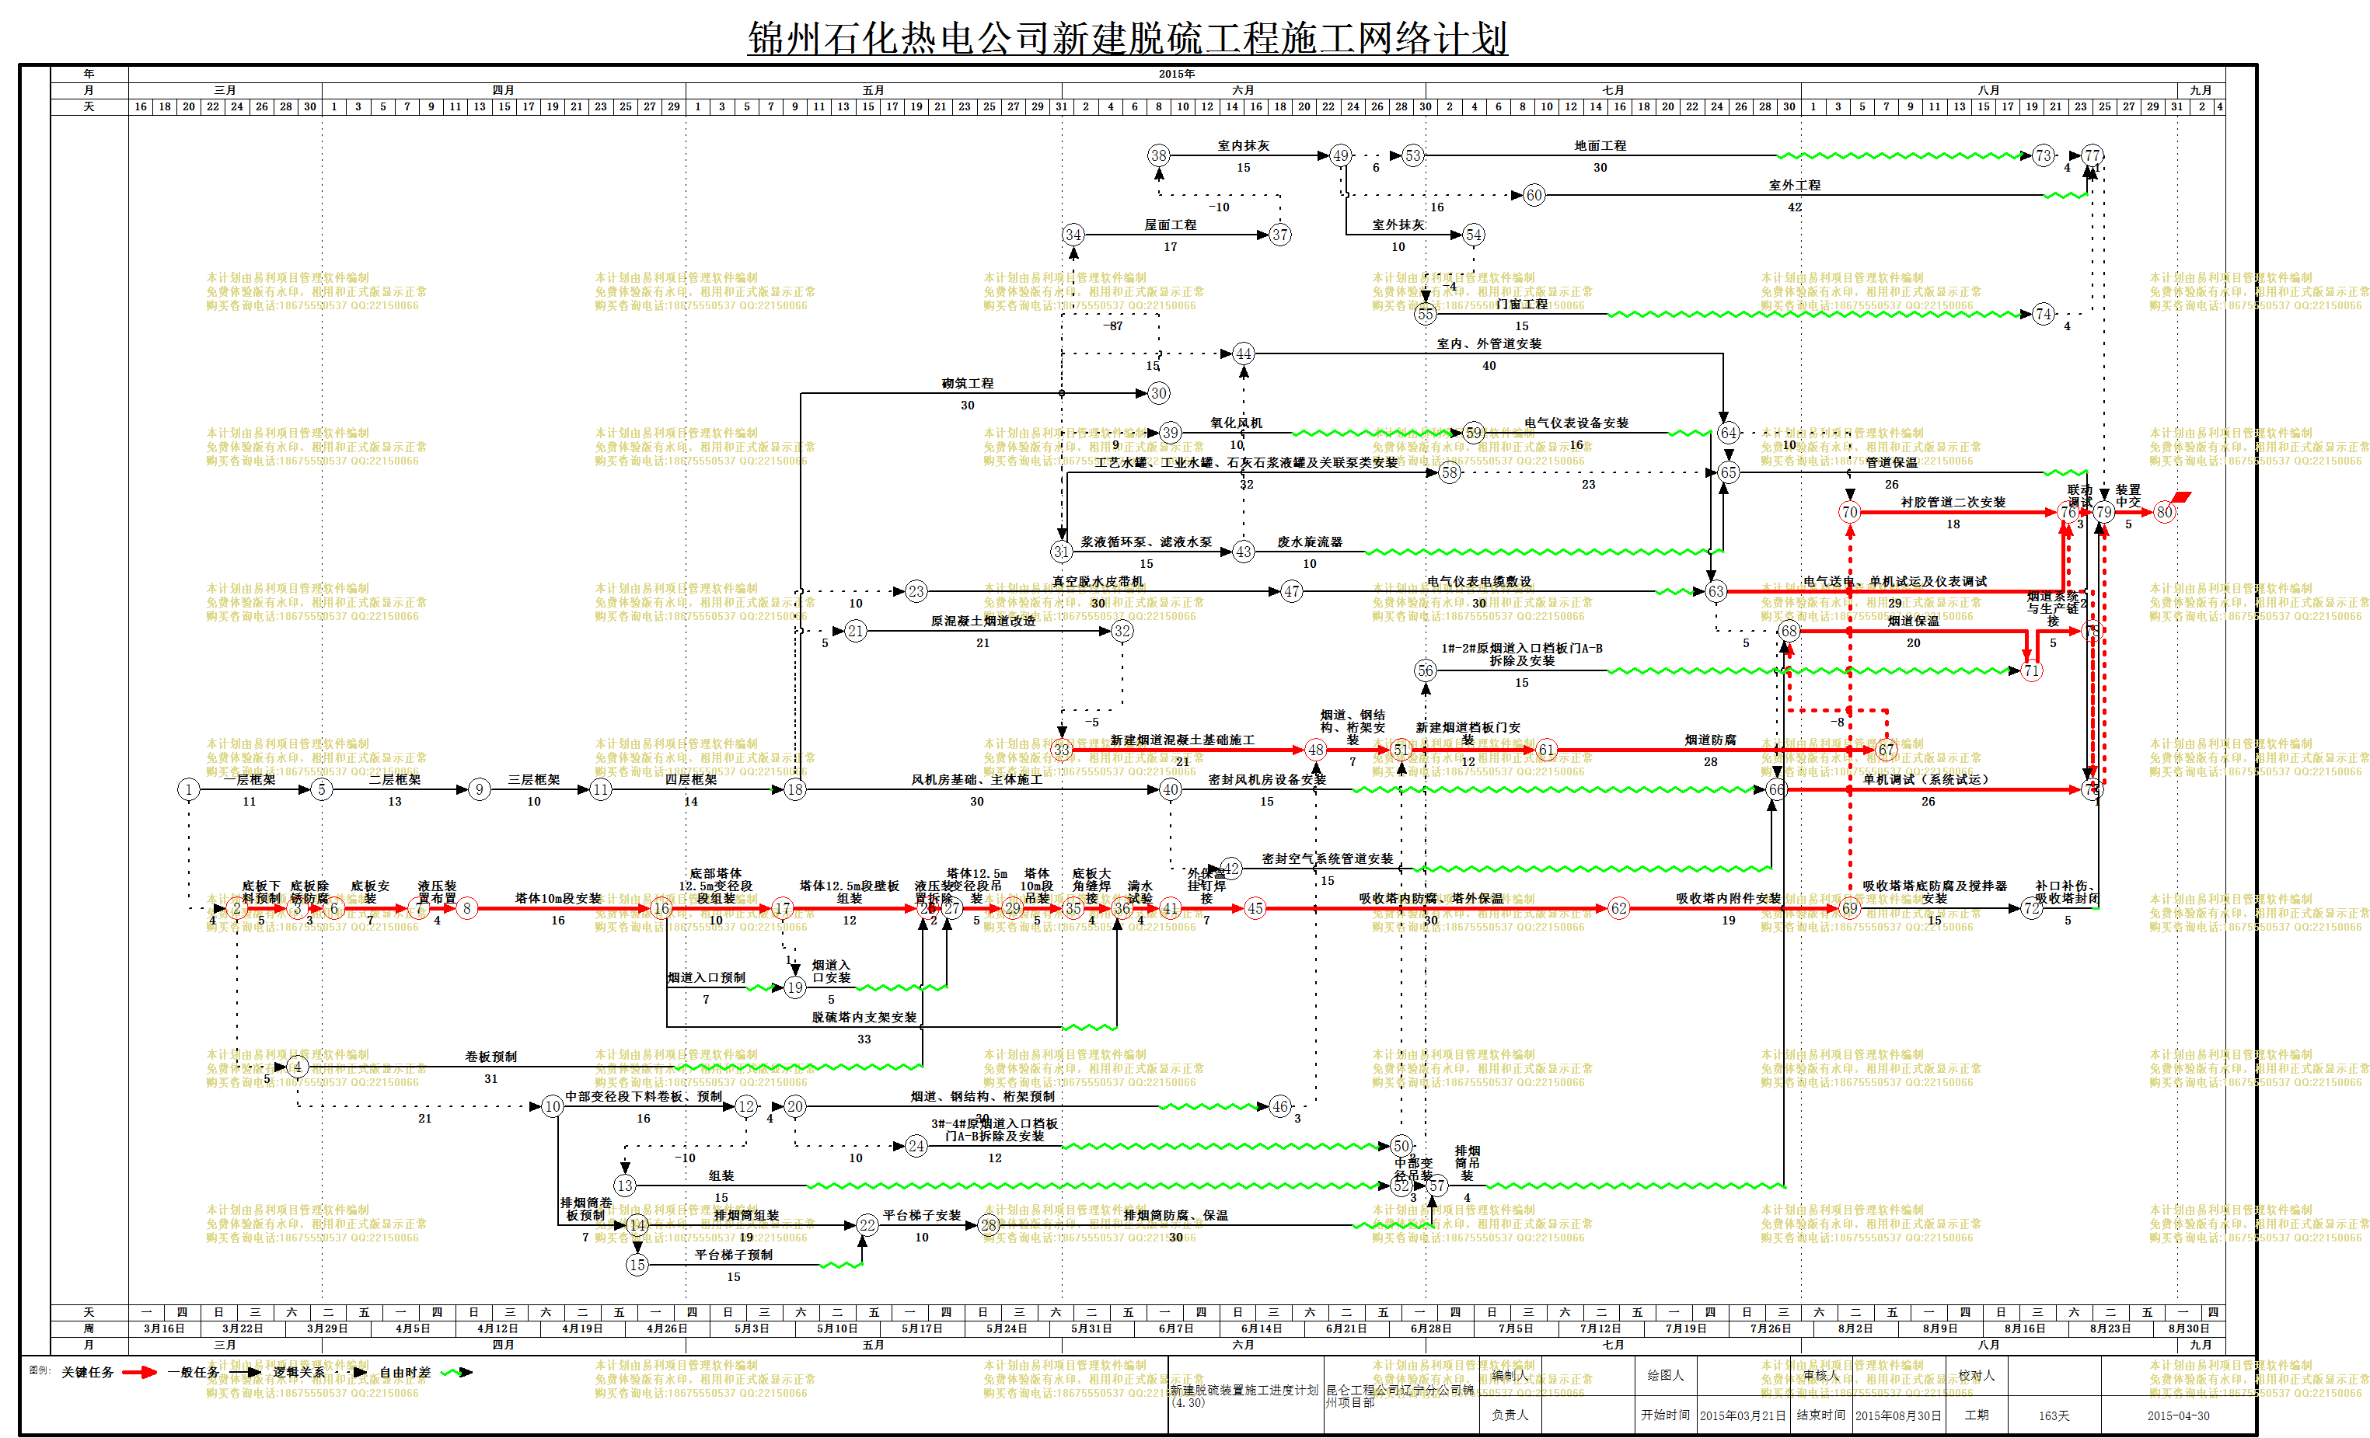Select the 自由时差 legend label
The width and height of the screenshot is (2370, 1438).
(405, 1373)
